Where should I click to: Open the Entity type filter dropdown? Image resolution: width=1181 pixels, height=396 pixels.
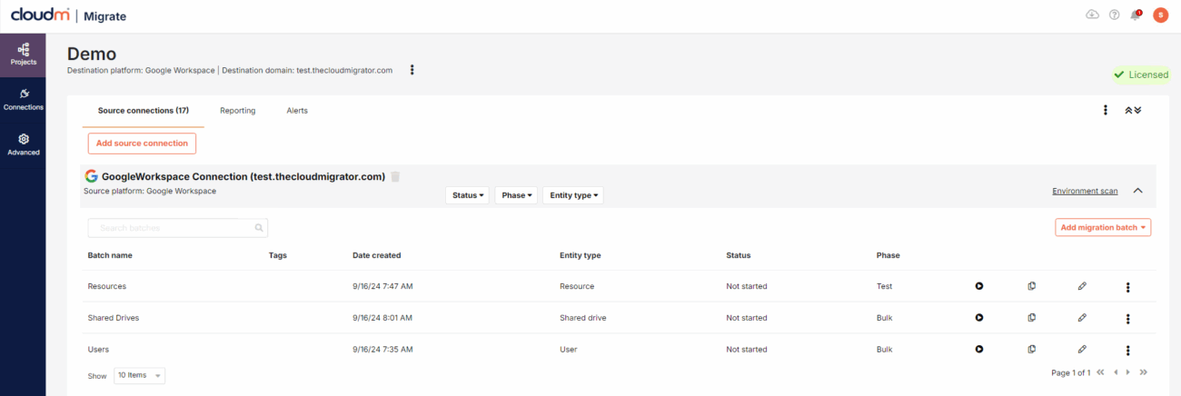(x=572, y=195)
